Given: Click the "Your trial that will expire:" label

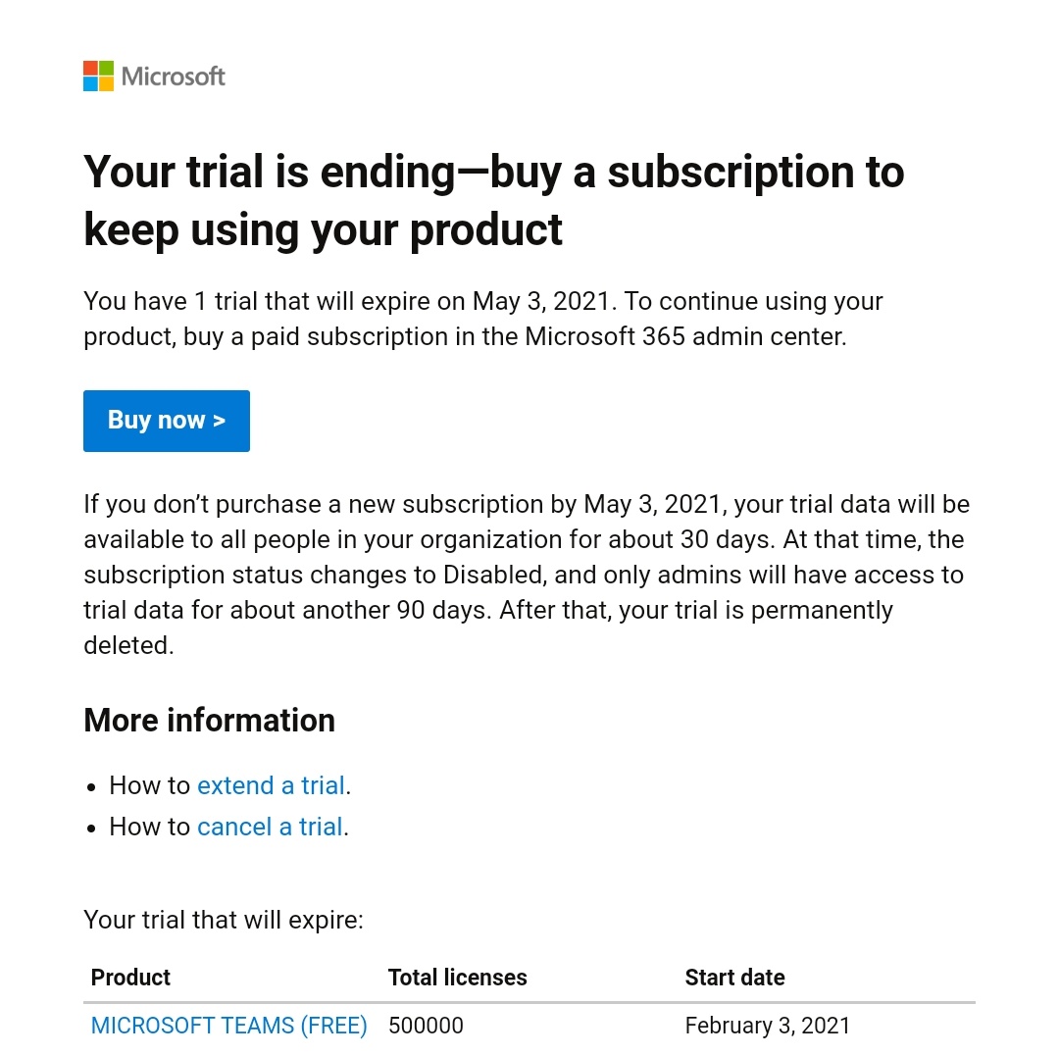Looking at the screenshot, I should point(224,920).
